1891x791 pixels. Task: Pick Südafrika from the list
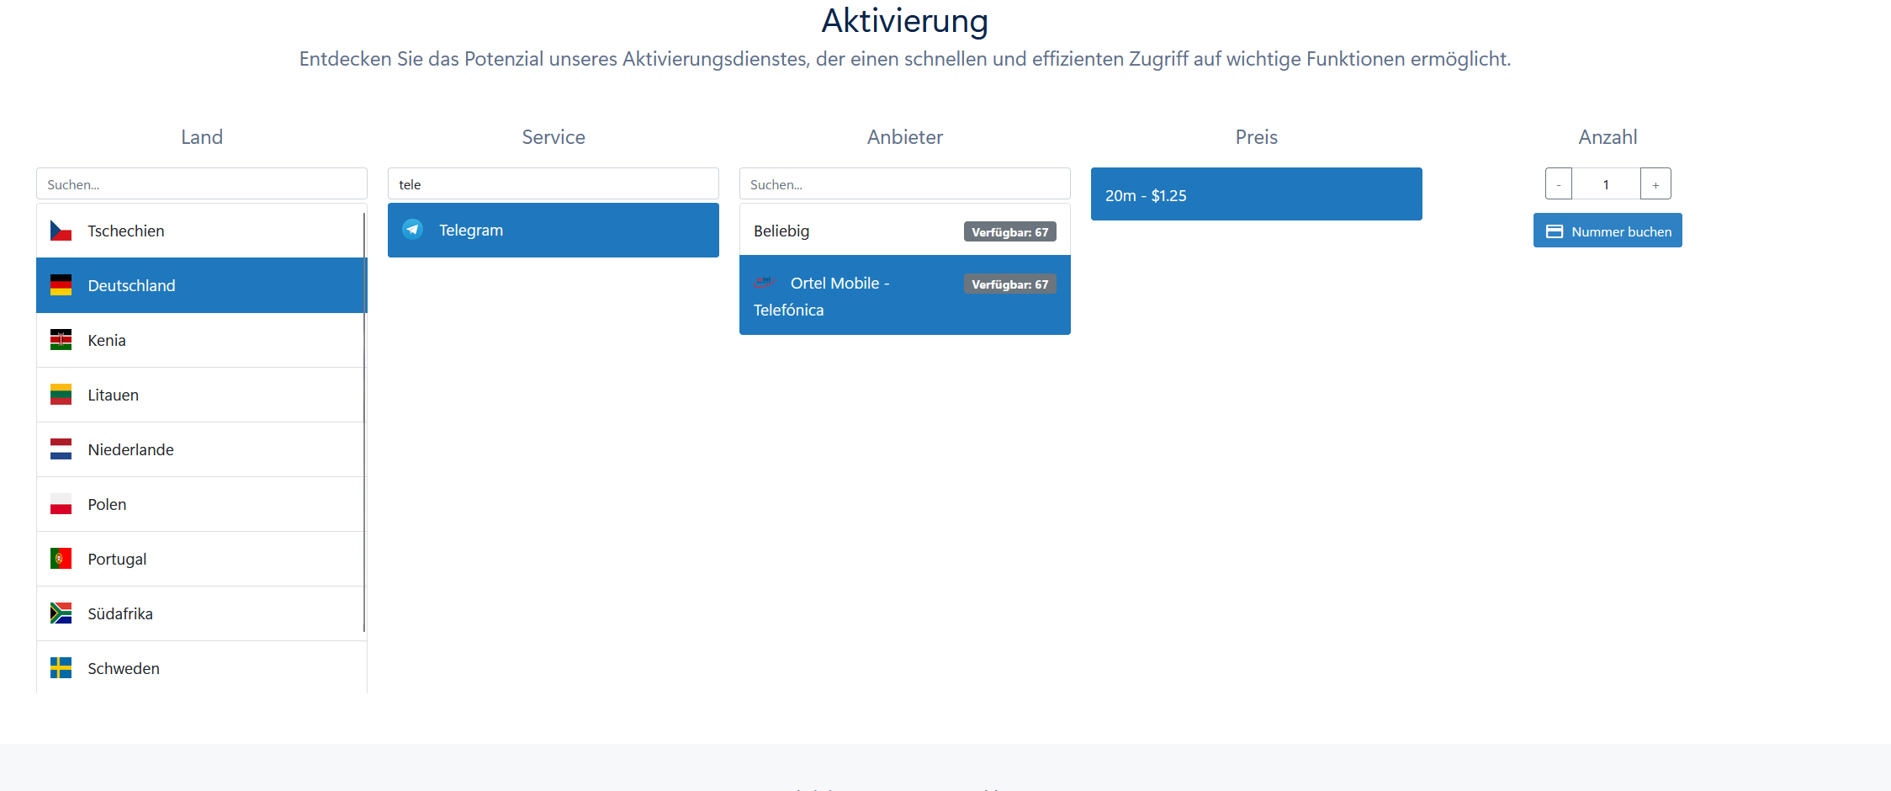[x=202, y=613]
